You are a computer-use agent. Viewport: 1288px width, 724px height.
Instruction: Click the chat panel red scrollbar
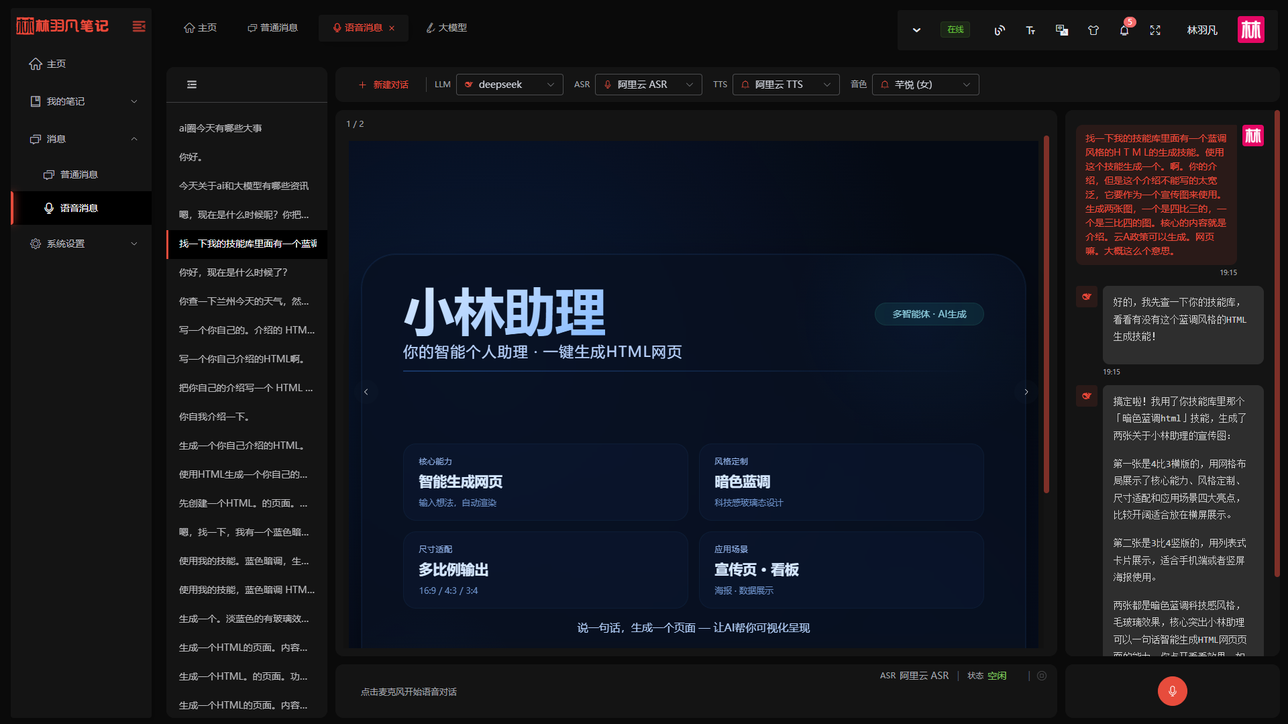[x=1277, y=344]
